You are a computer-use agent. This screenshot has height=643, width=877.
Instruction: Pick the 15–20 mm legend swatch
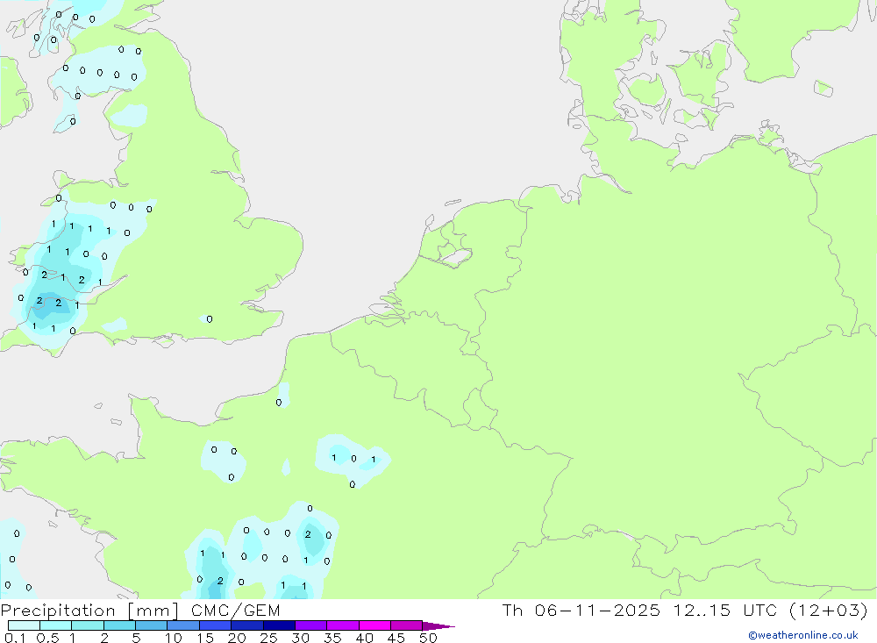coord(216,625)
